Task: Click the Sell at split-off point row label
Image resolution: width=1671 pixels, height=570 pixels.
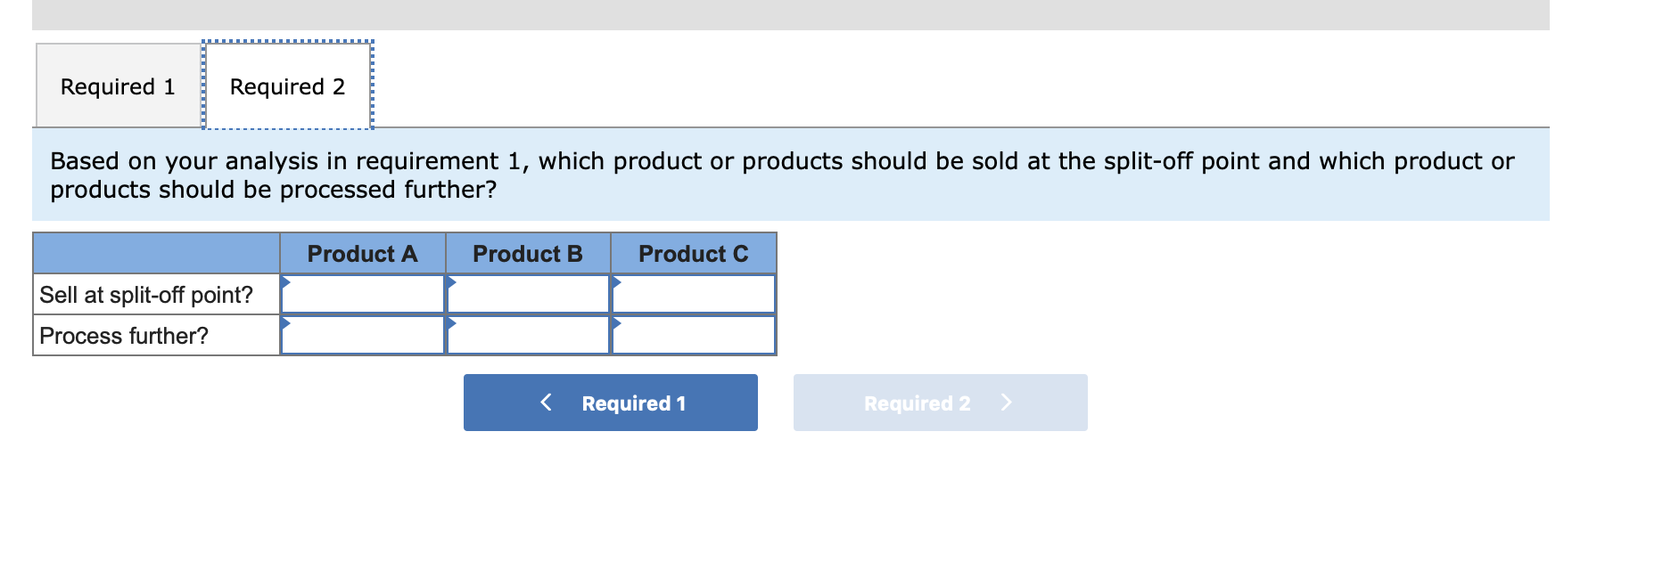Action: pyautogui.click(x=145, y=294)
